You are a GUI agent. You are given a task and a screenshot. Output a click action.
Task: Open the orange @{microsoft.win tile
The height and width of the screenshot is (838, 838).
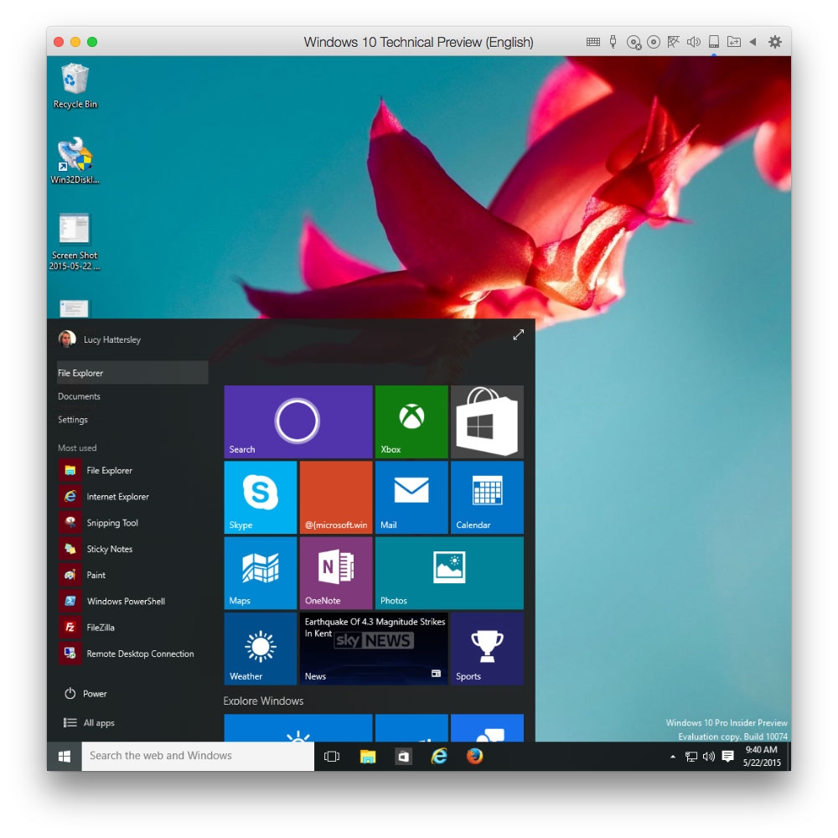click(336, 497)
